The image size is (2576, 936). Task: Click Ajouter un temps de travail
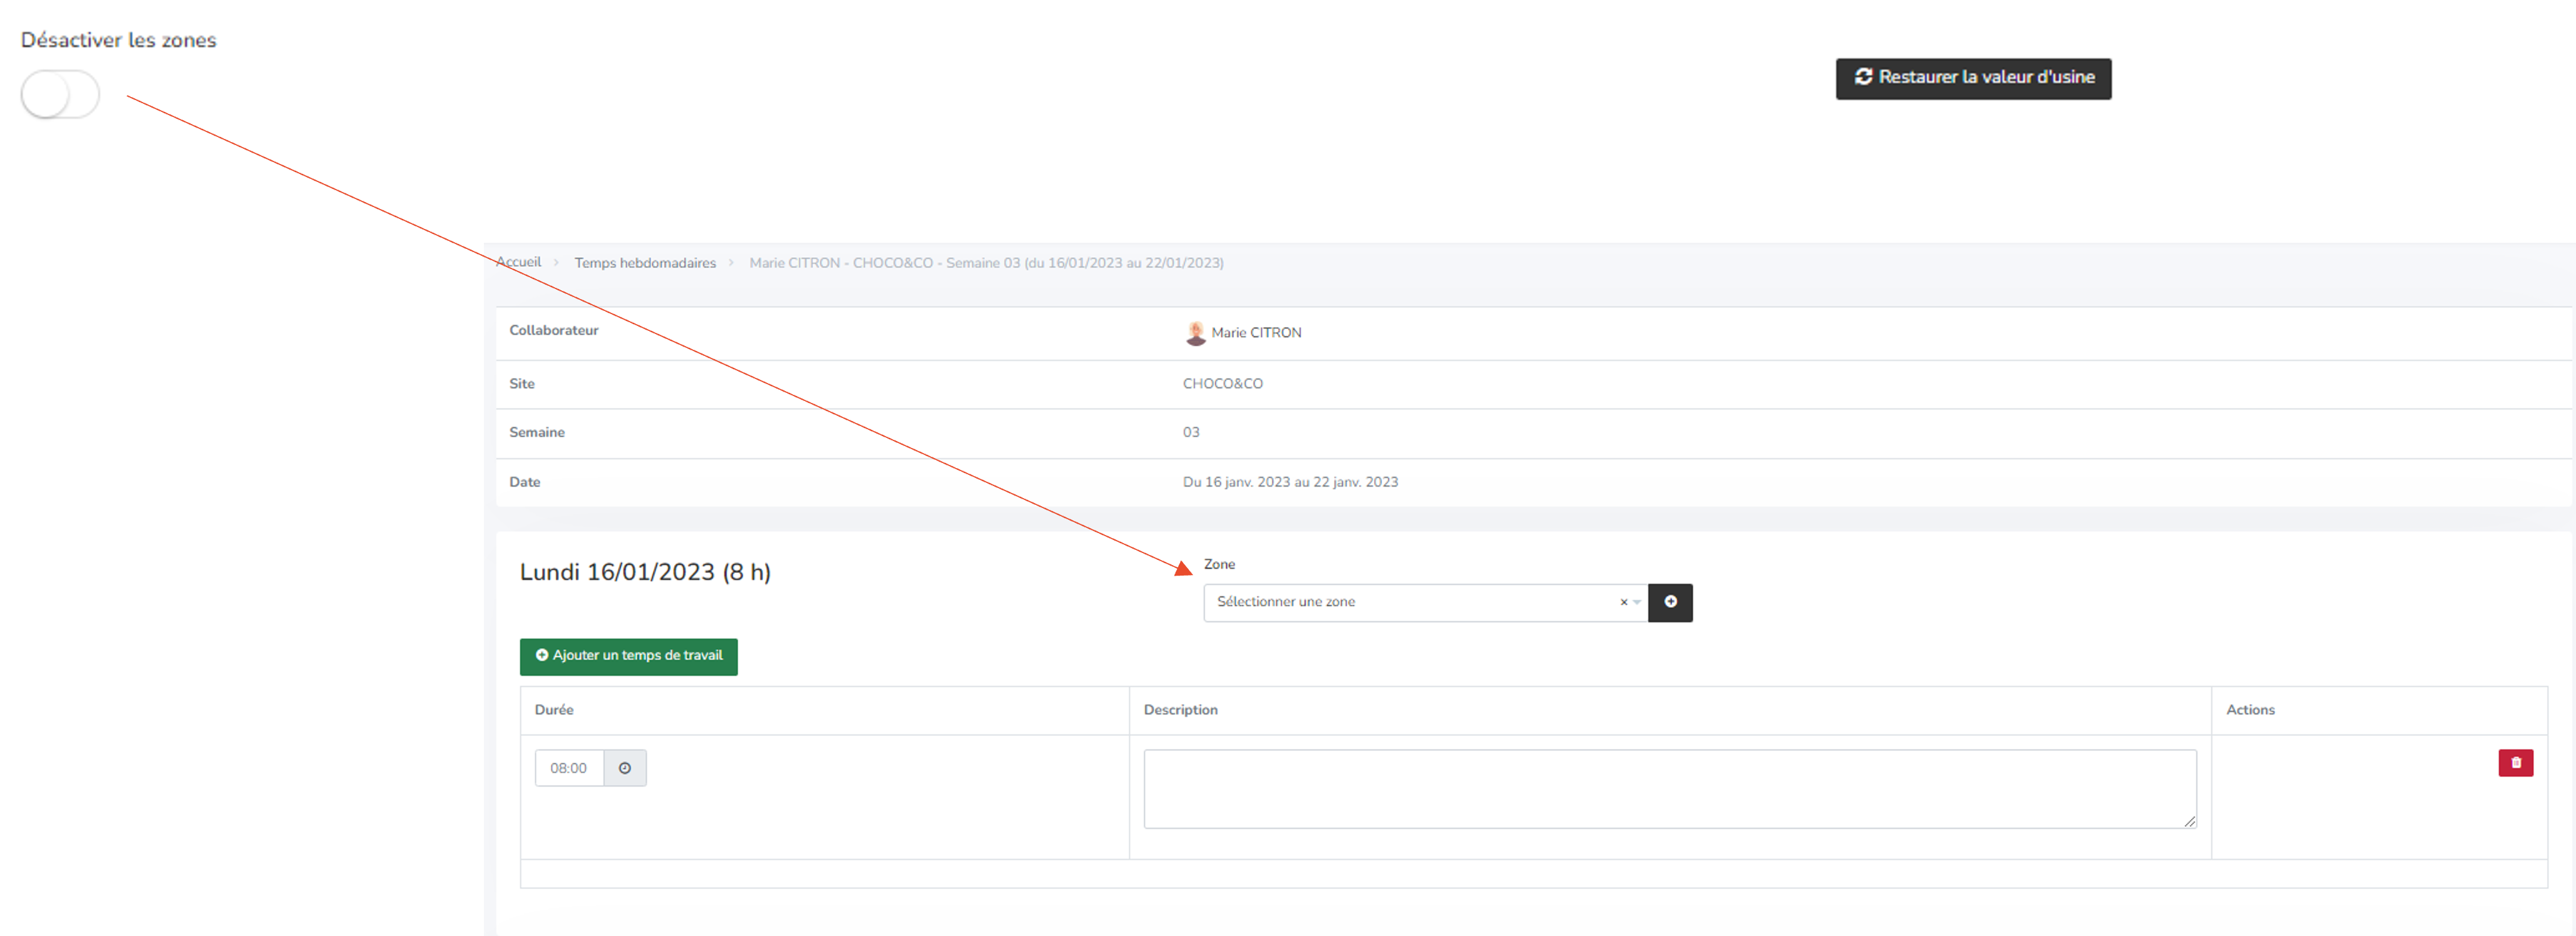(628, 656)
